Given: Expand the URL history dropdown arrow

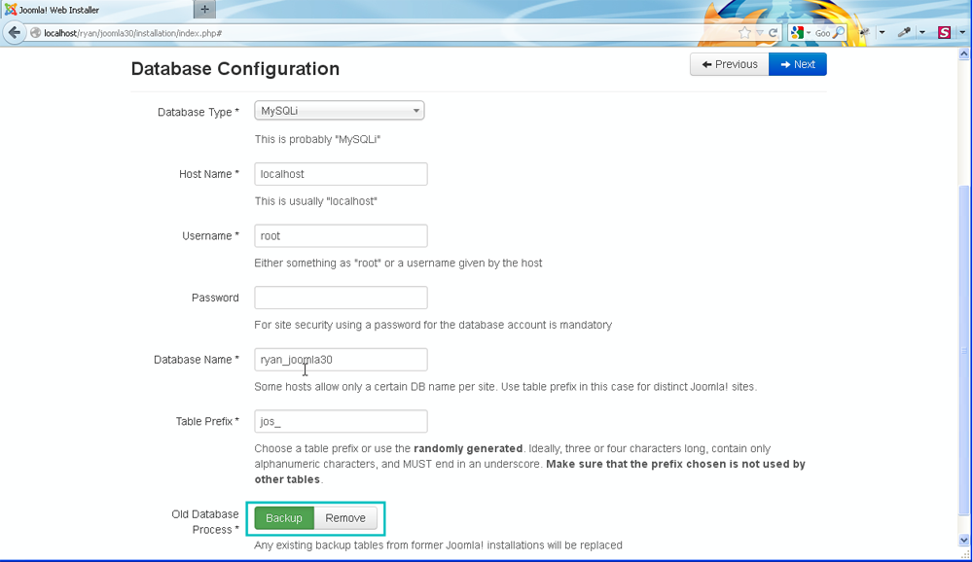Looking at the screenshot, I should click(760, 32).
